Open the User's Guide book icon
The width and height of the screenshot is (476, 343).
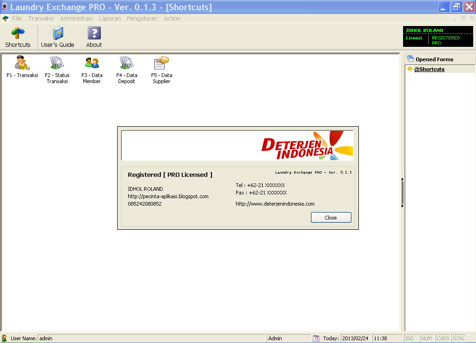coord(57,37)
